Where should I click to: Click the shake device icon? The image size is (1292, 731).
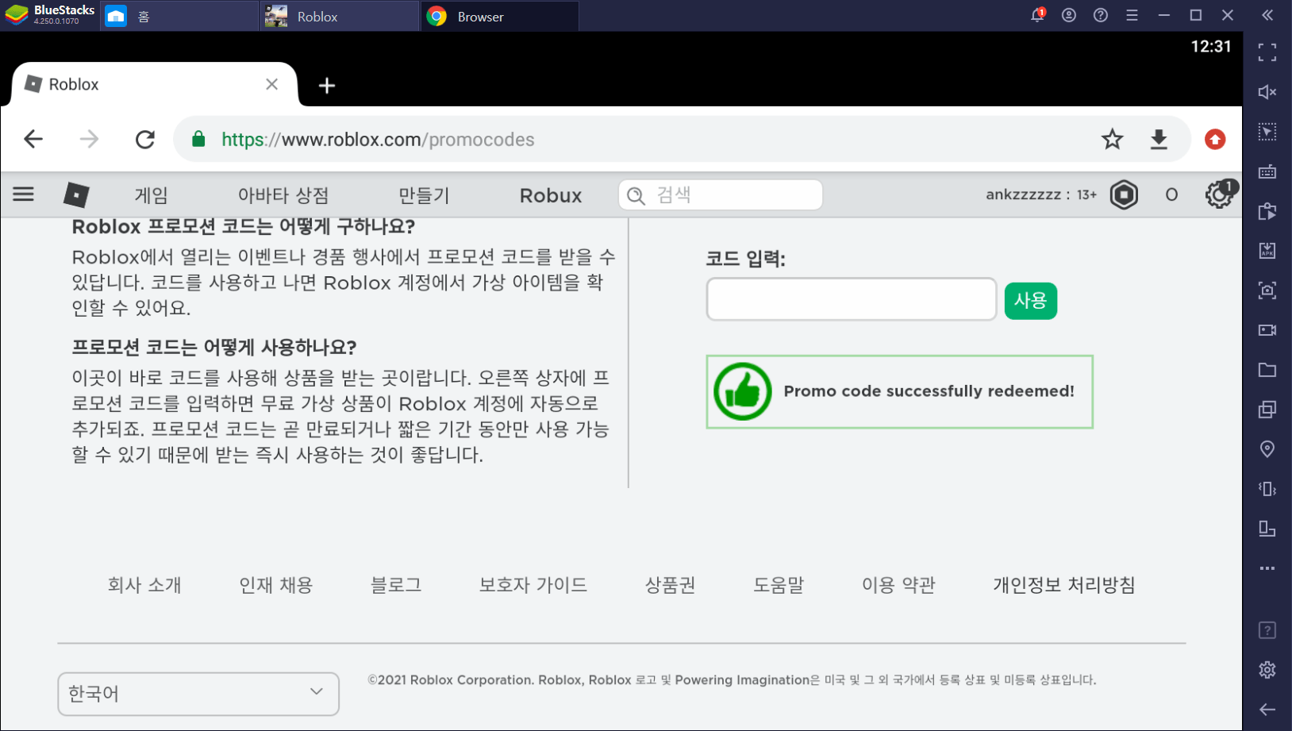click(1267, 489)
